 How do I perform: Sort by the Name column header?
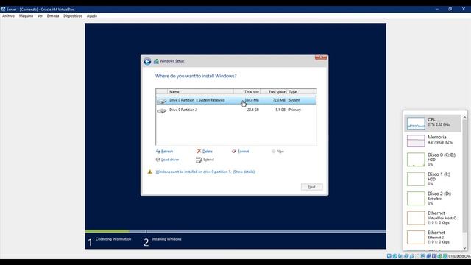click(x=201, y=91)
